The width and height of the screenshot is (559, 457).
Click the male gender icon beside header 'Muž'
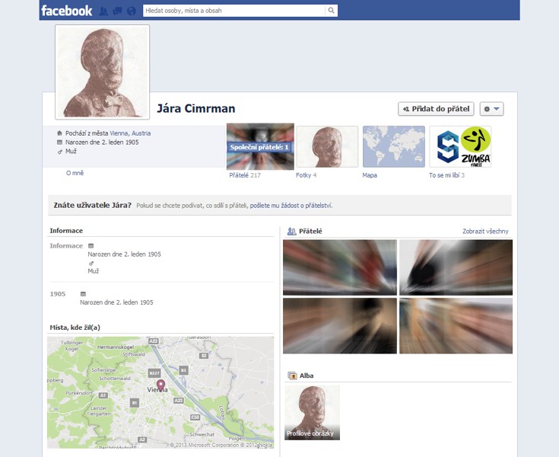(x=59, y=152)
